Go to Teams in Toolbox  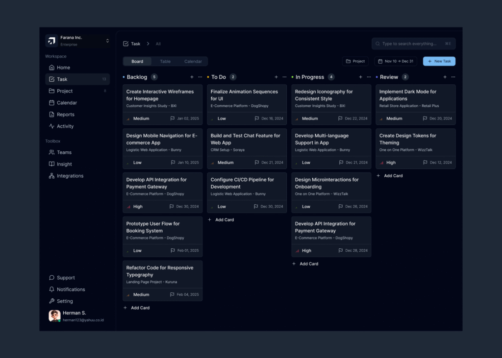(x=64, y=152)
